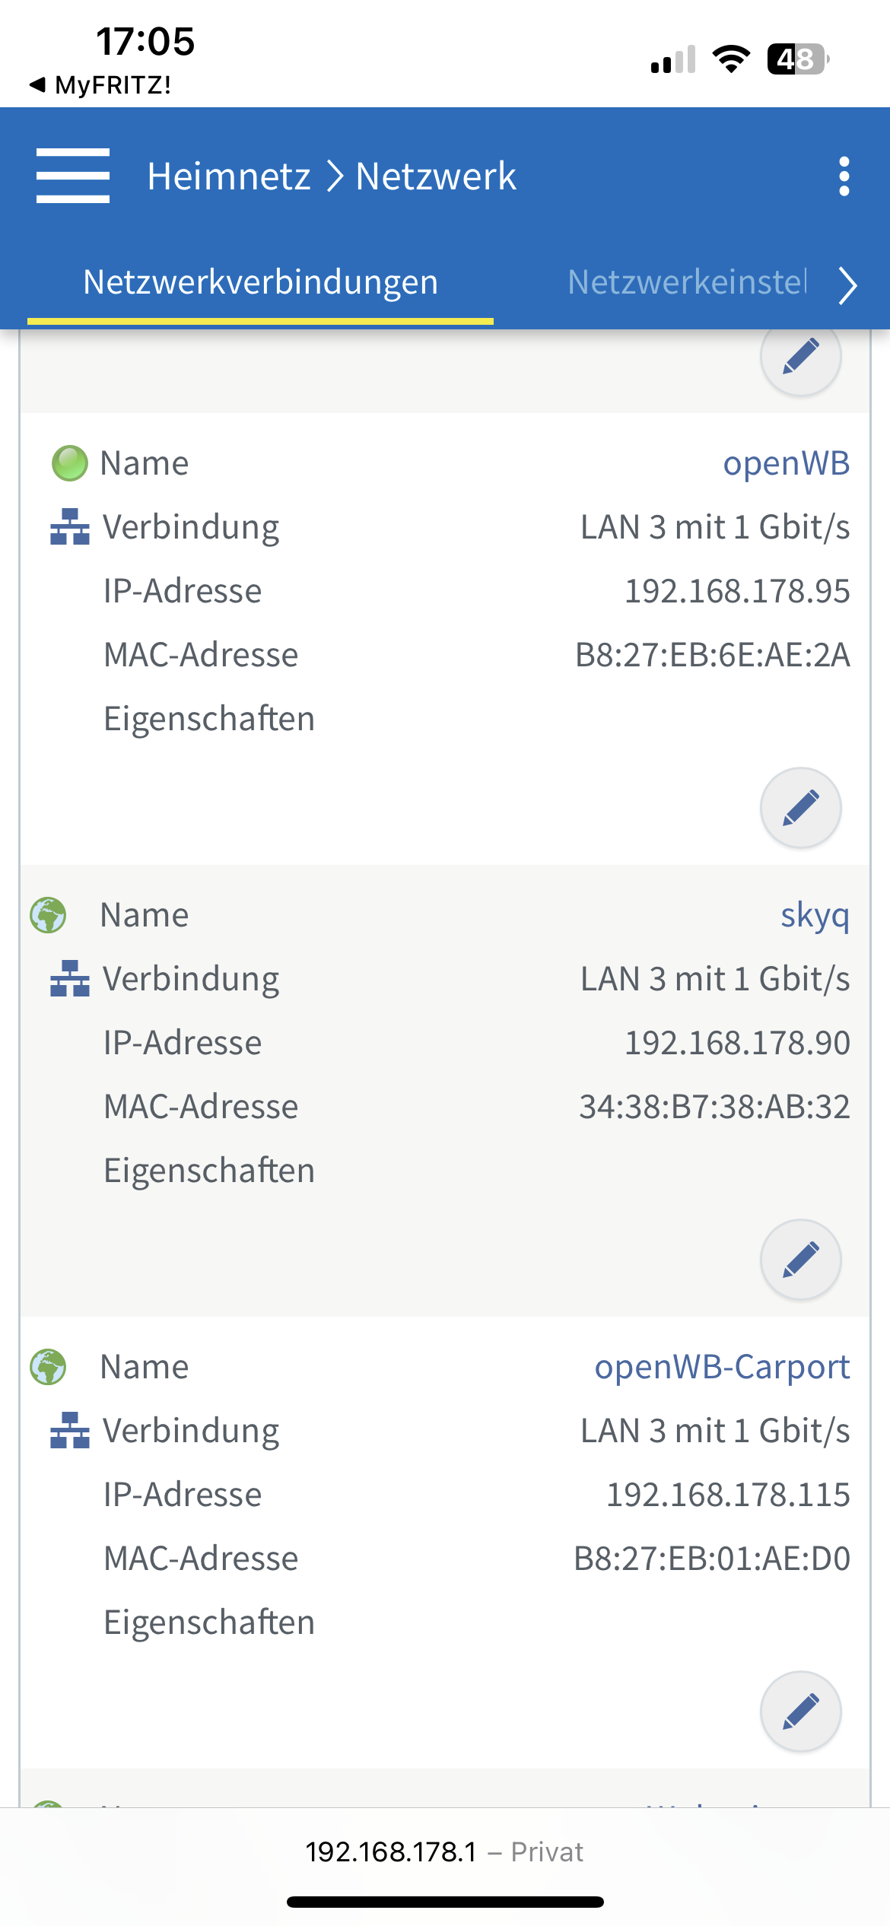Return to the MyFRITZ! app
Viewport: 890px width, 1926px height.
pyautogui.click(x=100, y=84)
